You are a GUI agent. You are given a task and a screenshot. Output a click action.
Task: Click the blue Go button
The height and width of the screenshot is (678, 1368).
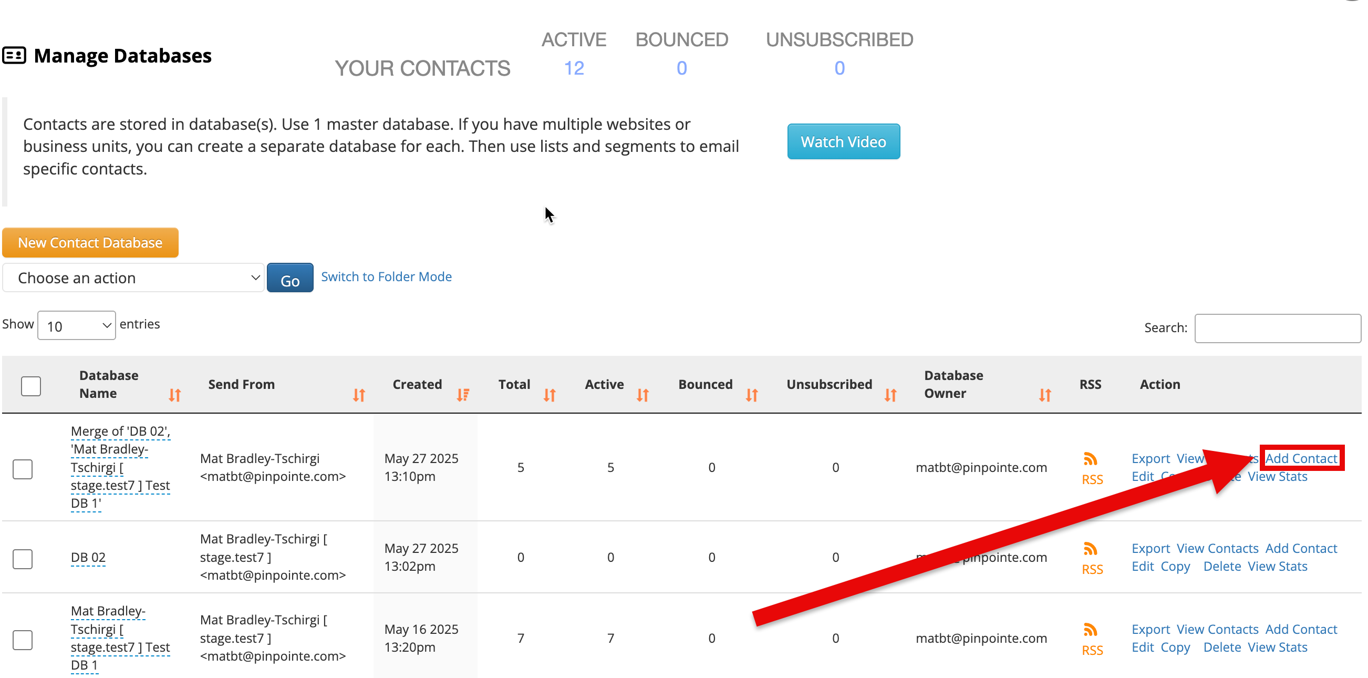(x=290, y=278)
